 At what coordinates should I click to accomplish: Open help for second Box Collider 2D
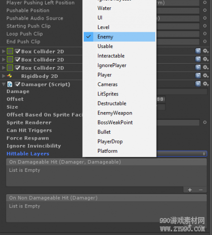tap(198, 59)
